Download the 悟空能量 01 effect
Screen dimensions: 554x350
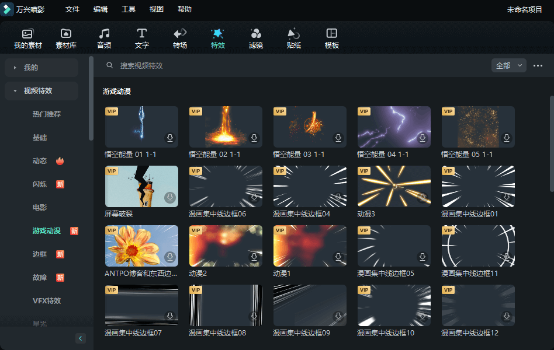pyautogui.click(x=170, y=138)
